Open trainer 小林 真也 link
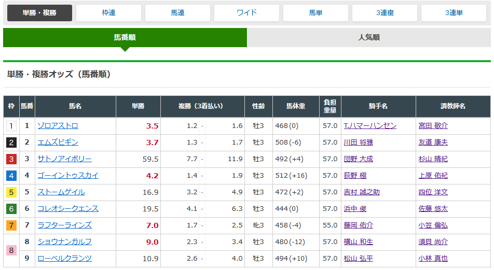The image size is (494, 270). click(433, 259)
